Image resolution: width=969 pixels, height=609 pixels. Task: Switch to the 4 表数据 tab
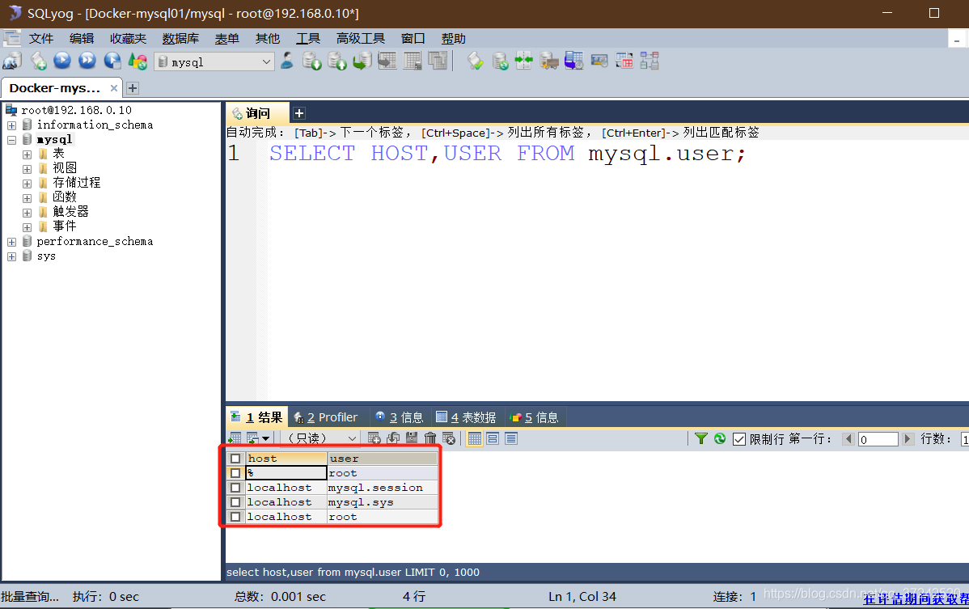tap(466, 417)
